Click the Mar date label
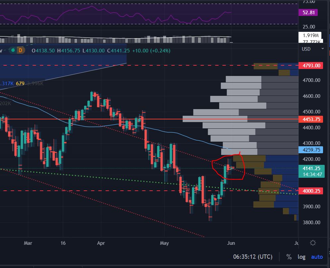 point(28,243)
